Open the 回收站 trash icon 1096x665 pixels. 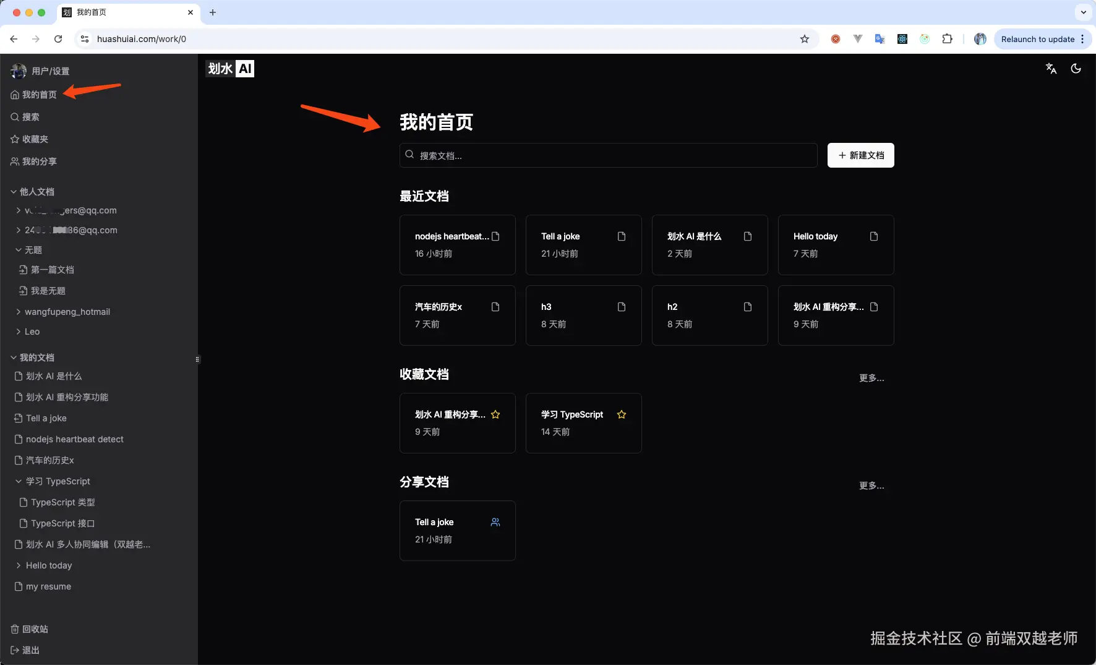14,629
